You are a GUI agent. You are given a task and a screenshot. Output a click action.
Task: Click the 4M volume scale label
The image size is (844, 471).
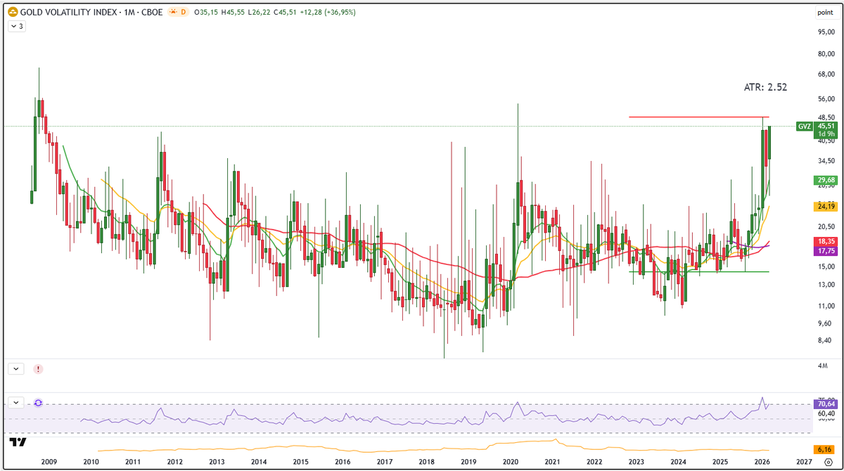tap(822, 366)
